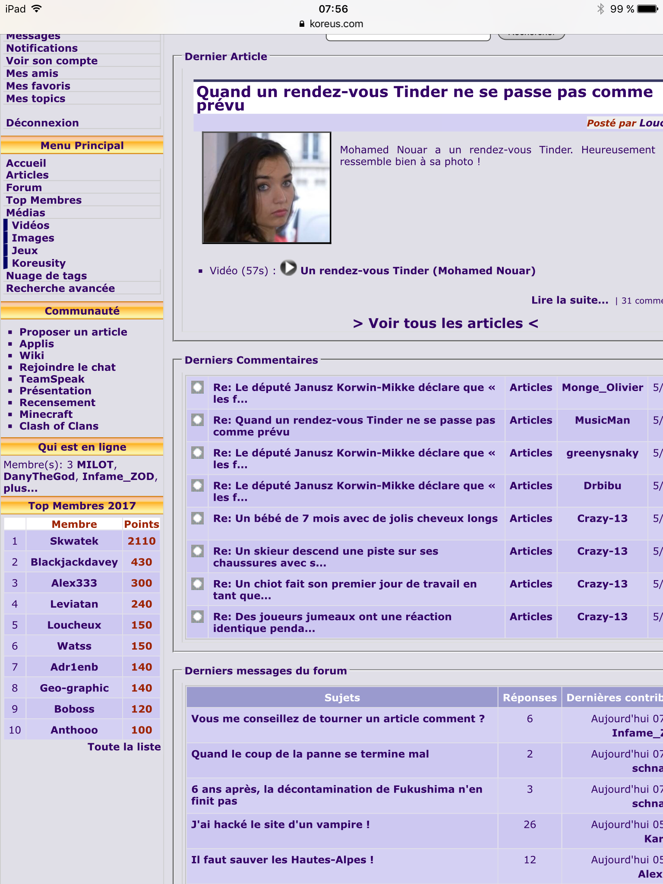Expand article with 'Lire la suite...'
Screen dimensions: 663x884
click(x=569, y=300)
